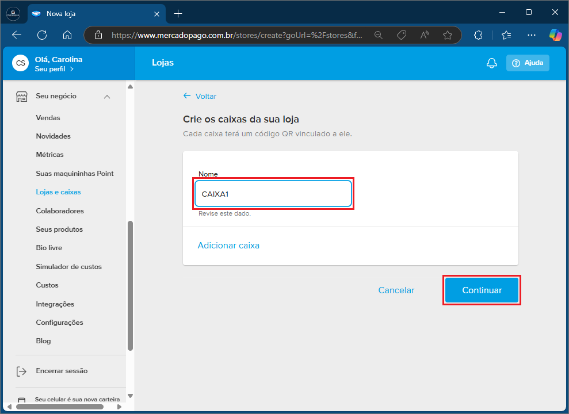Open Colaboradores in the sidebar

pyautogui.click(x=60, y=210)
